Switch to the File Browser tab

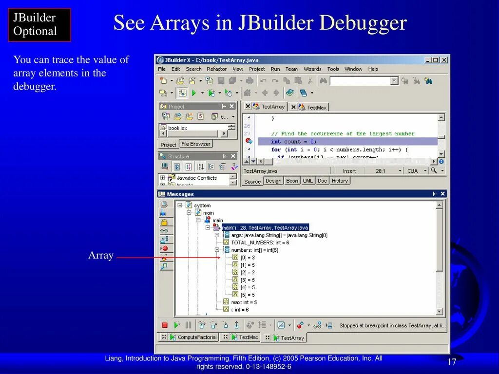click(196, 144)
